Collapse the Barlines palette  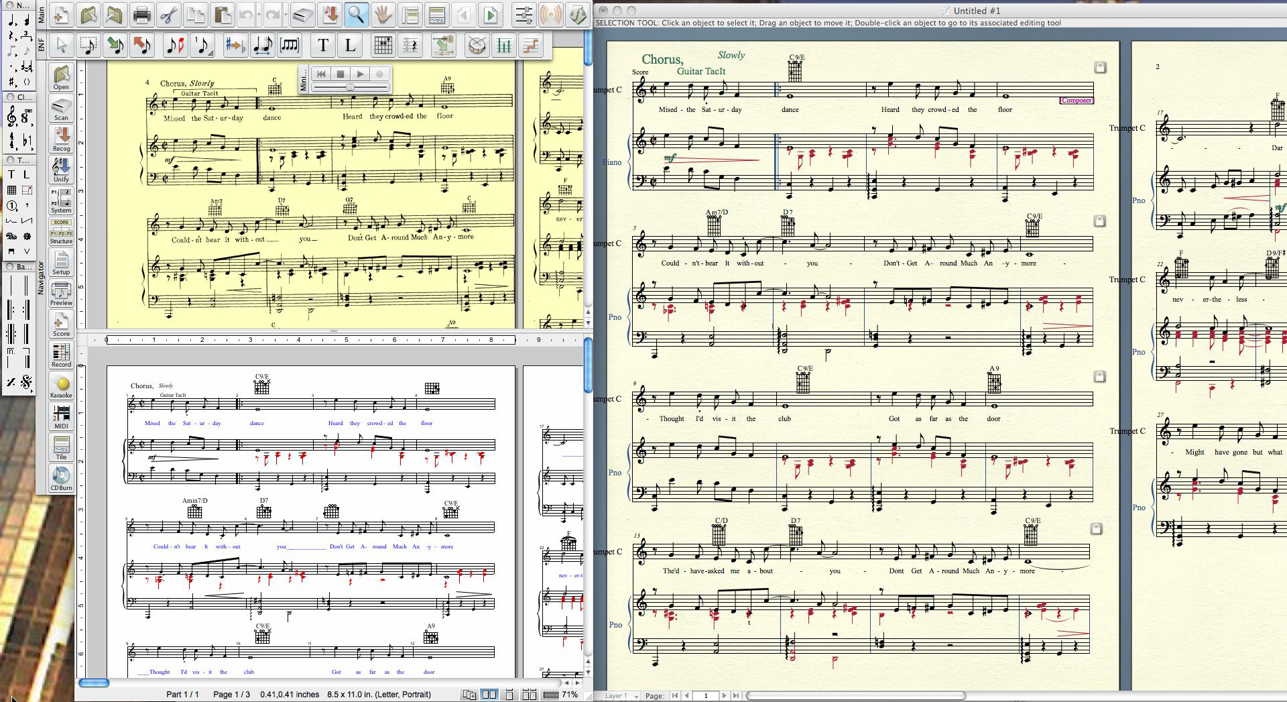[10, 267]
